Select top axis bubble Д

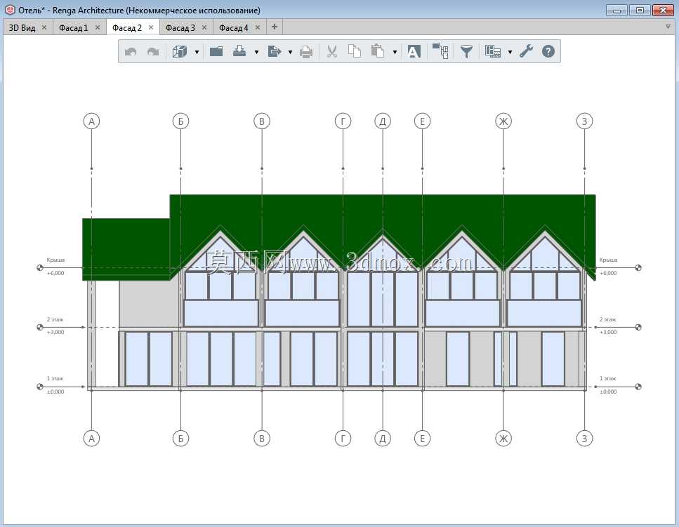383,121
